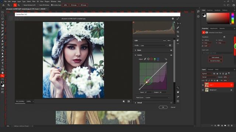Toggle Basic panel visibility eye

[171, 50]
